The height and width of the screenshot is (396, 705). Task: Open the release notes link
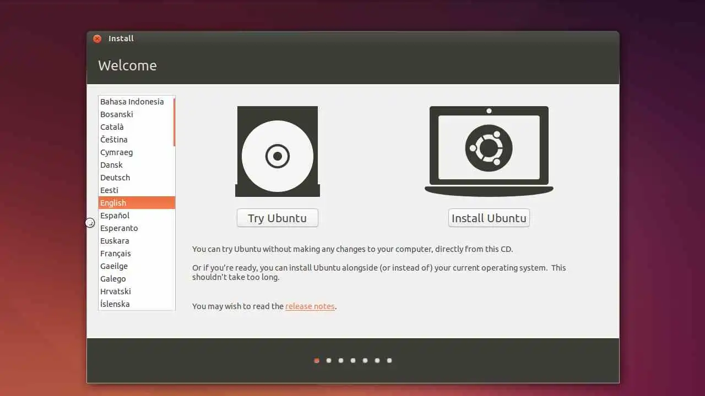pos(310,306)
